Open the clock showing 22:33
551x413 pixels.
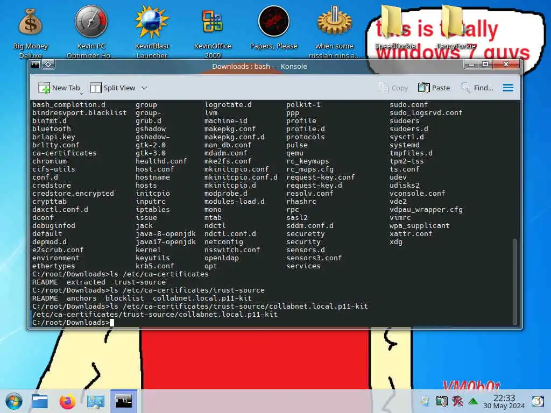pyautogui.click(x=504, y=402)
